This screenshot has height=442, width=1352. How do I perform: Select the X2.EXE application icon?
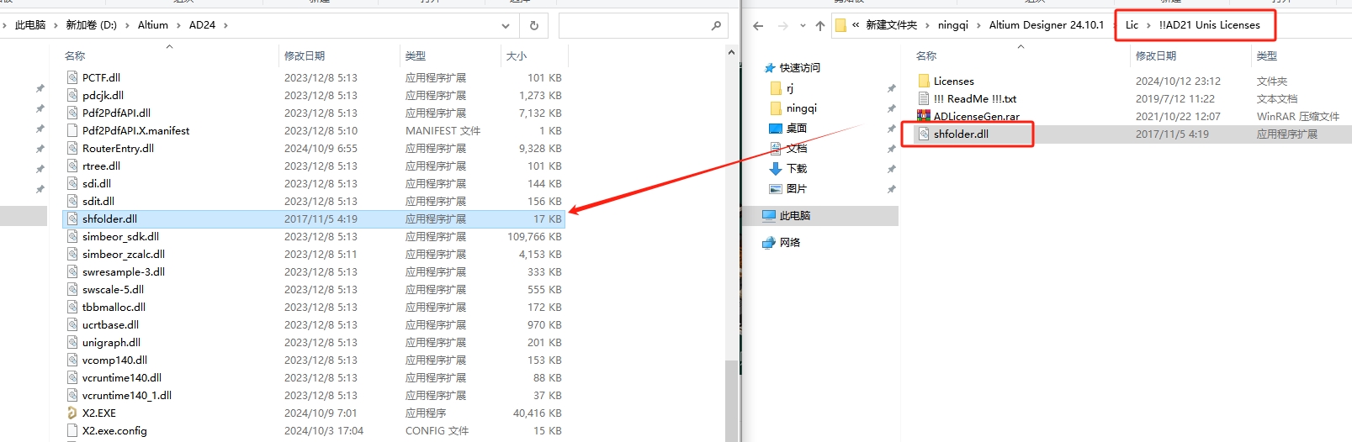tap(72, 413)
